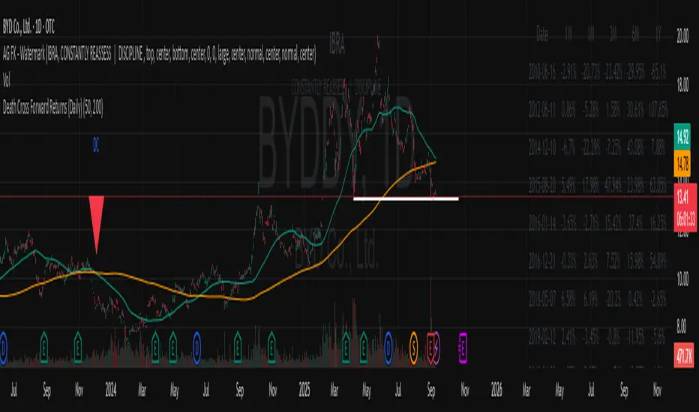Viewport: 699px width, 412px height.
Task: Click the 2019-02-12 date cell
Action: [x=542, y=337]
